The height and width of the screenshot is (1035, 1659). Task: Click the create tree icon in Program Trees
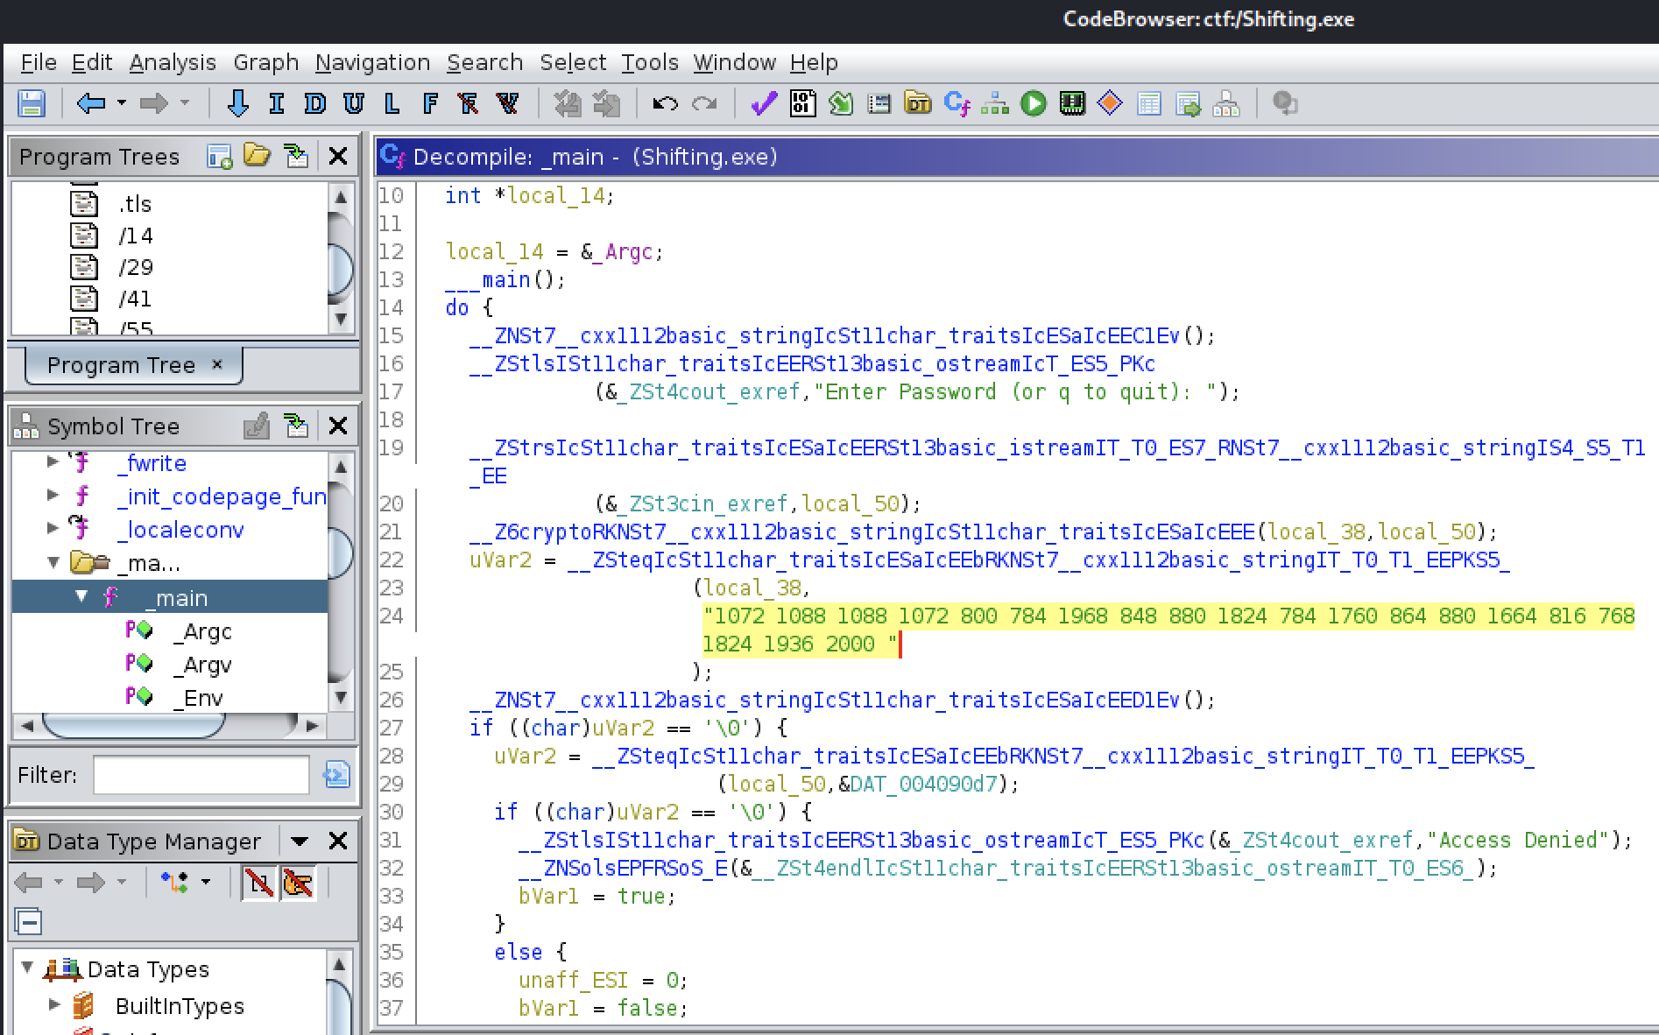[219, 157]
